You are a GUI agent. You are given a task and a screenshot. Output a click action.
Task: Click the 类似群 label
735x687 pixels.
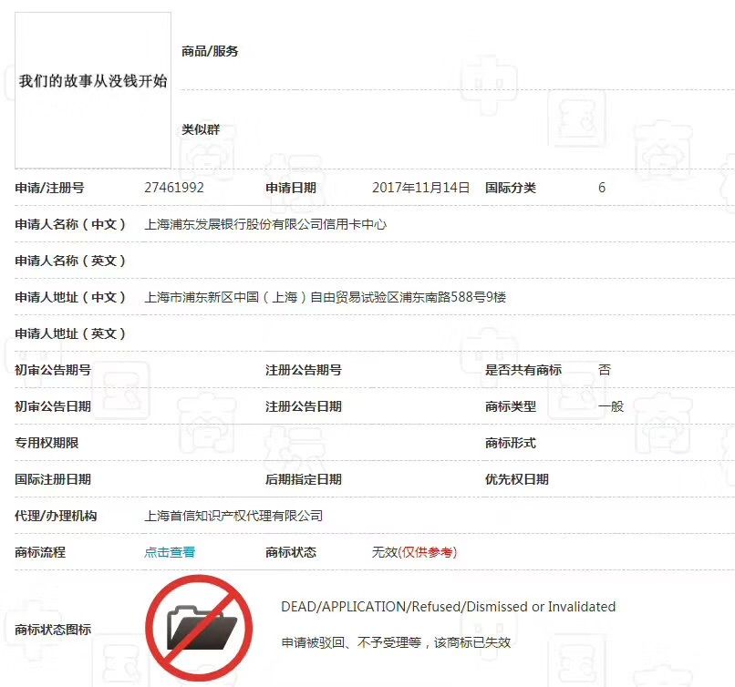pos(201,129)
